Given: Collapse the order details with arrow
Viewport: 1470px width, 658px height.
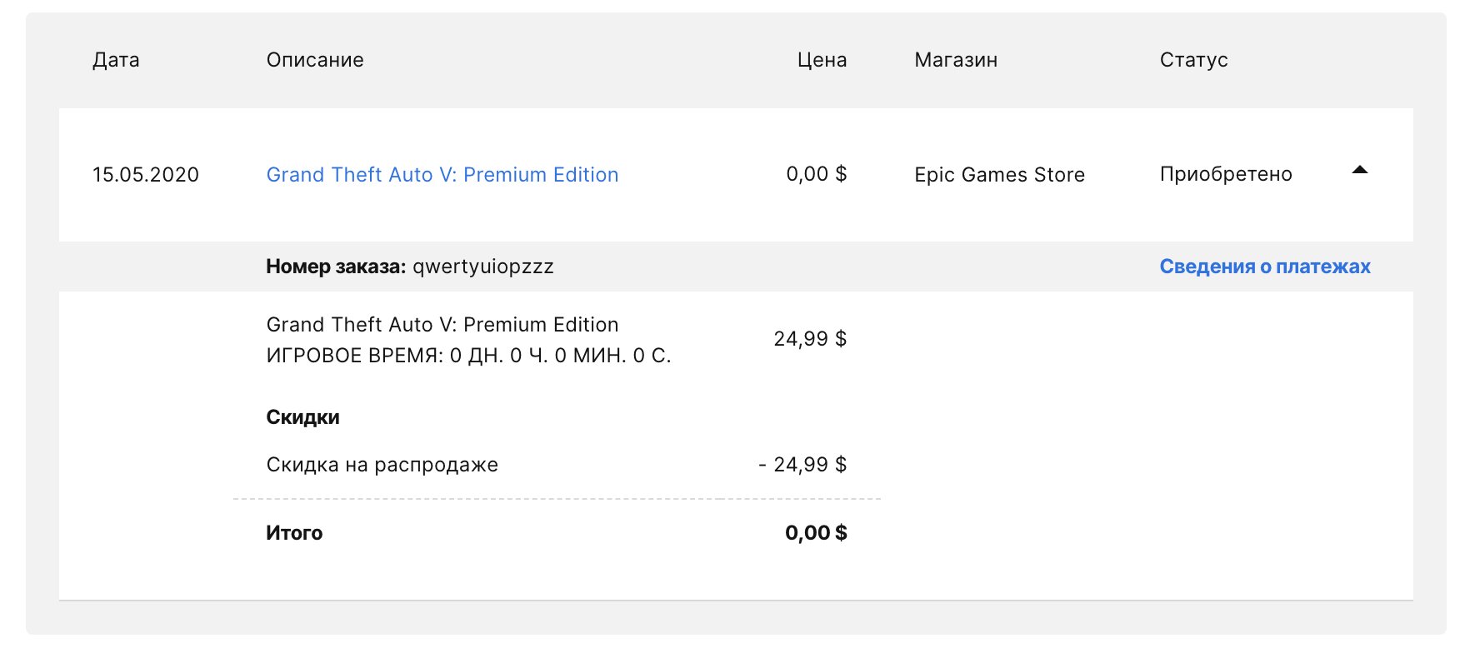Looking at the screenshot, I should (1360, 170).
